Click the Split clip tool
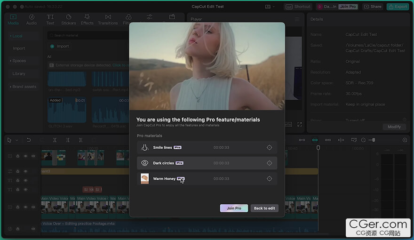 click(55, 140)
